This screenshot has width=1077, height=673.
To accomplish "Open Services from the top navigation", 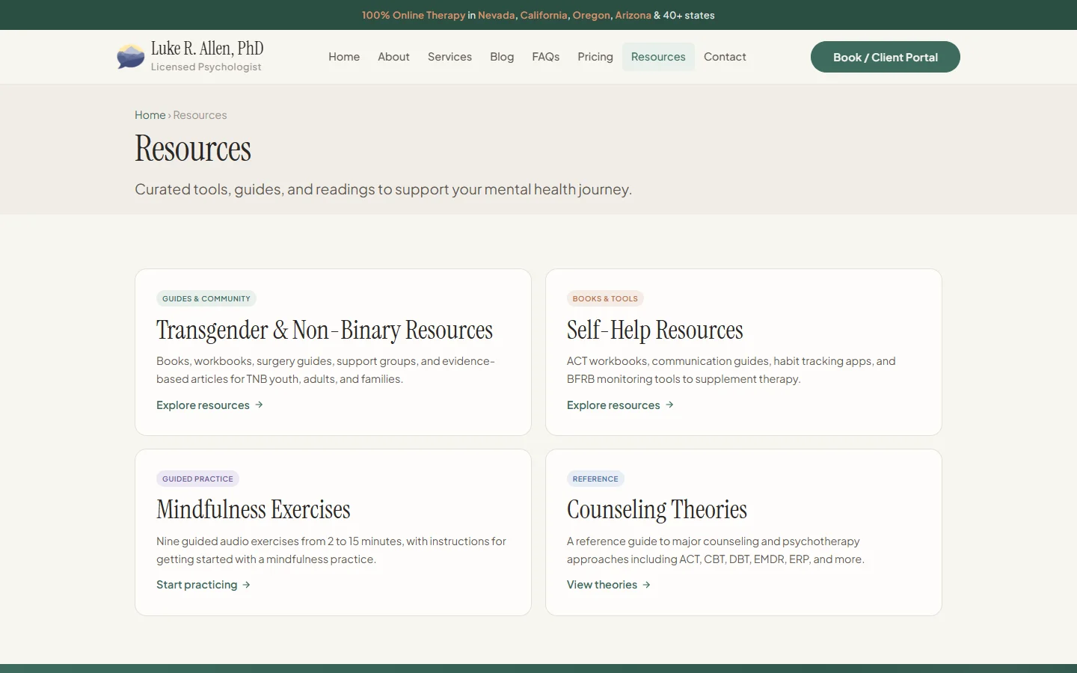I will tap(449, 57).
